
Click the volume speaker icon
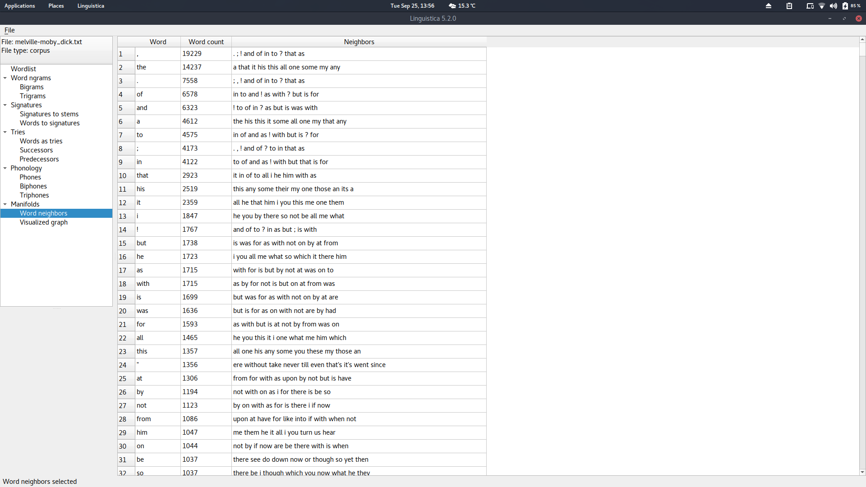833,6
